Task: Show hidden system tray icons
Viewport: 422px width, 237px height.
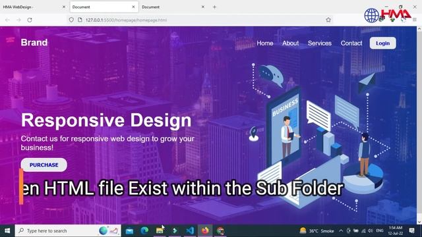Action: (341, 231)
